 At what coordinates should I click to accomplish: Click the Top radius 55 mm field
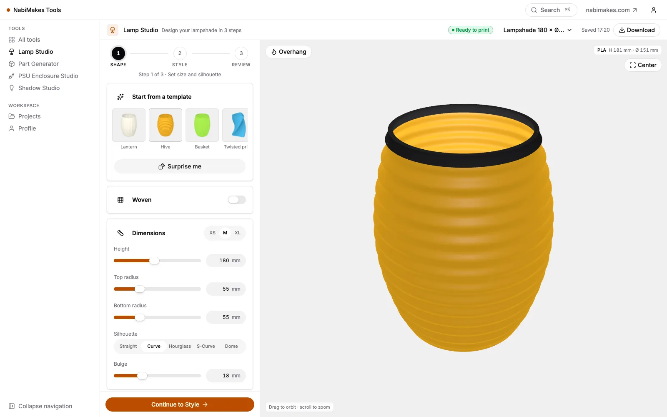226,289
